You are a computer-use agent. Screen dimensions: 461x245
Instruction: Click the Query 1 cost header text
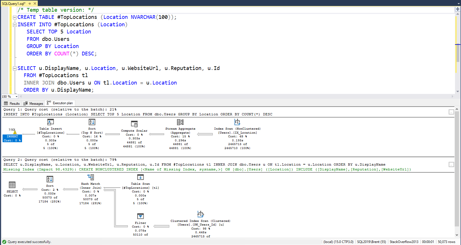pyautogui.click(x=60, y=110)
